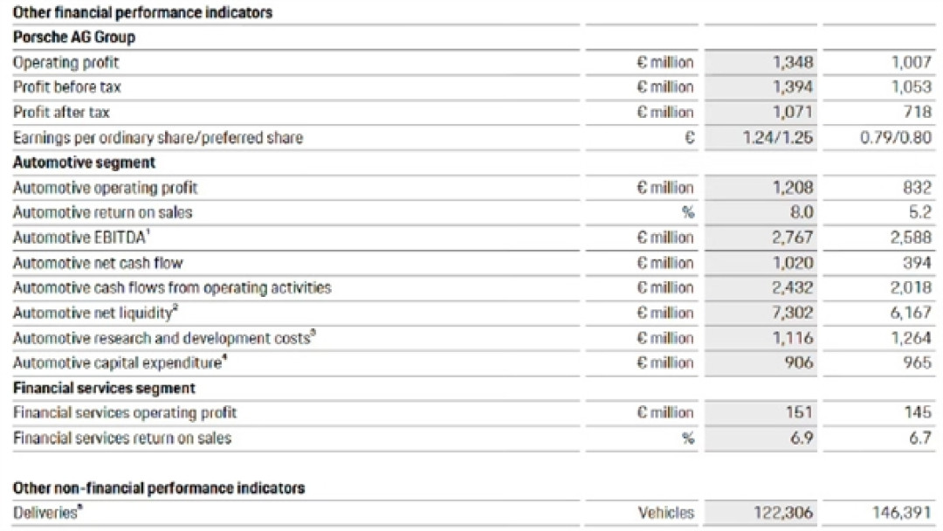Click the 1,020 automotive net cash flow value
This screenshot has width=943, height=531.
pyautogui.click(x=793, y=263)
